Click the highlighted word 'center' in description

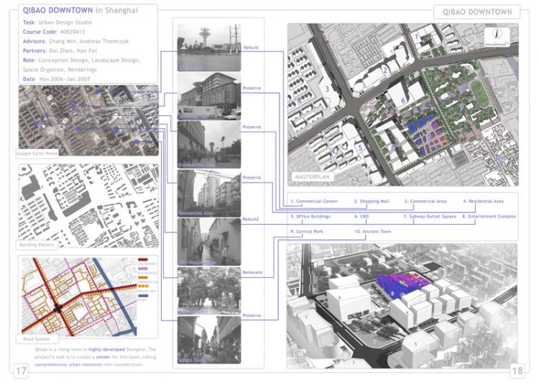tap(103, 357)
